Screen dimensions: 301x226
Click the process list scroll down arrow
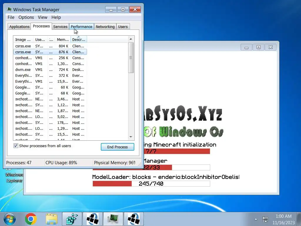coord(131,137)
